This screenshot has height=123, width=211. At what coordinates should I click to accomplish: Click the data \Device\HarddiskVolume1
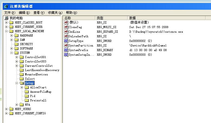(148, 45)
